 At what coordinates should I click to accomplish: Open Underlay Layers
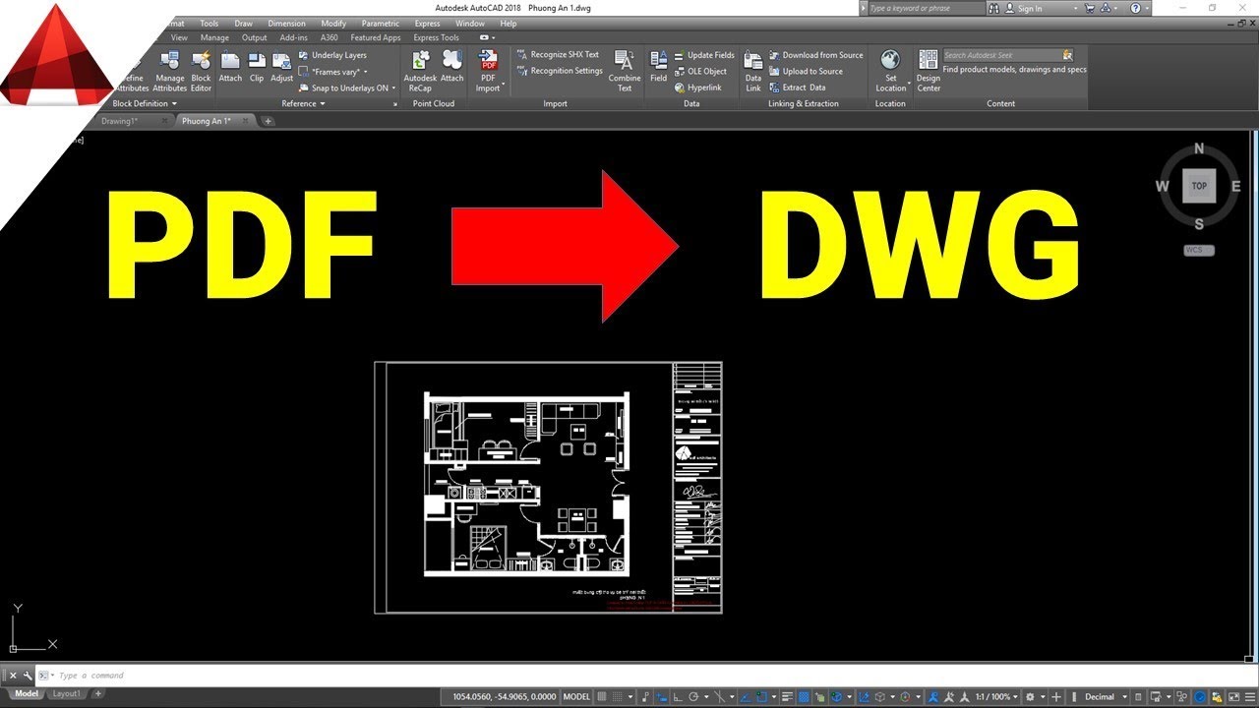(x=332, y=55)
